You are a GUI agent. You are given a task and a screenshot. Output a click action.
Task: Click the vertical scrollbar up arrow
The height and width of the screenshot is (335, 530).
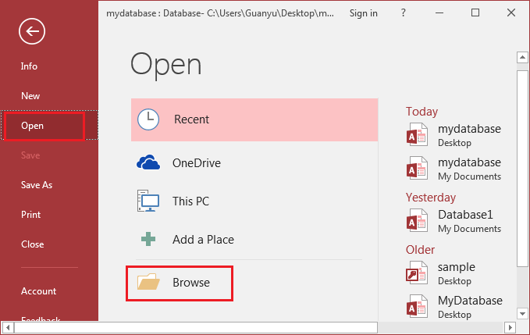(522, 57)
